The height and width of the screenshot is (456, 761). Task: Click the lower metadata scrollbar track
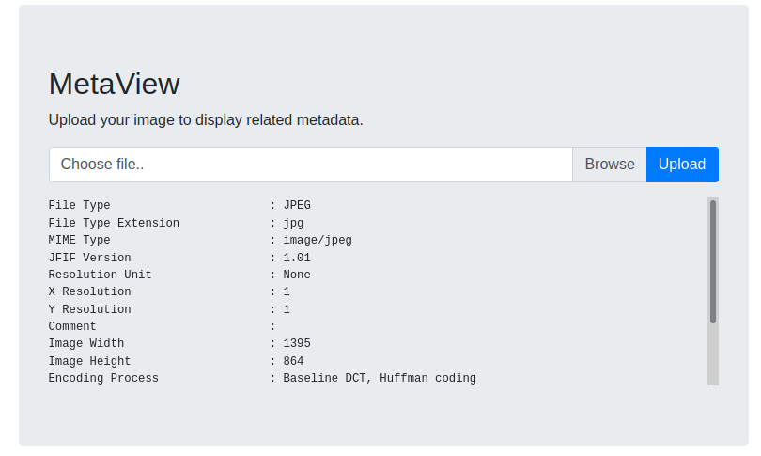click(x=712, y=354)
